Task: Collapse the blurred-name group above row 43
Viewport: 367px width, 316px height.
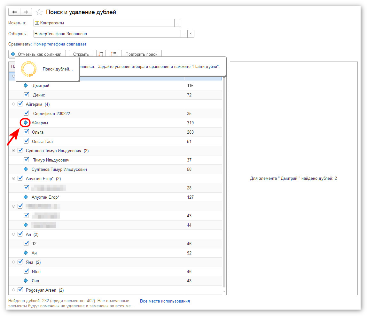Action: point(13,206)
